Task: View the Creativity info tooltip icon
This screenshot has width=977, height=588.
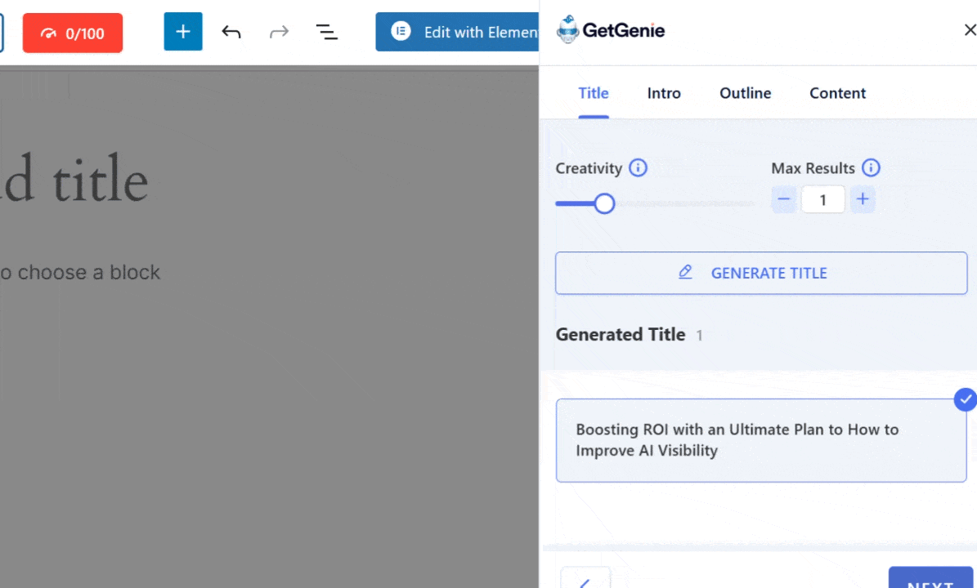Action: pos(638,168)
